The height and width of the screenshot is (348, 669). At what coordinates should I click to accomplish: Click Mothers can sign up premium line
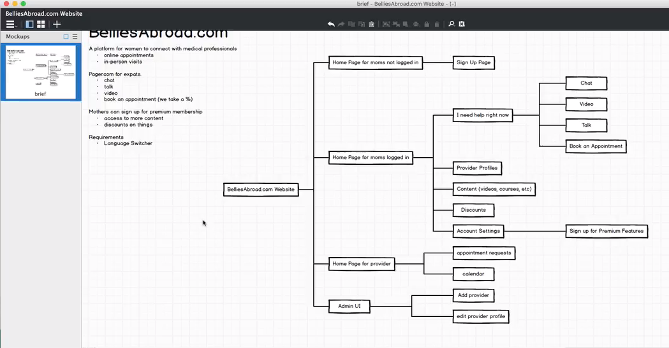(x=145, y=112)
